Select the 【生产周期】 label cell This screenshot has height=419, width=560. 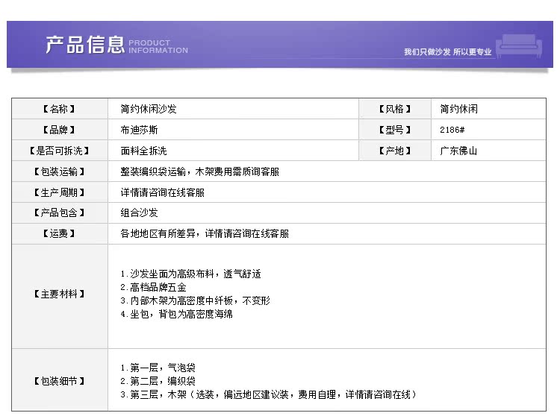[x=60, y=192]
